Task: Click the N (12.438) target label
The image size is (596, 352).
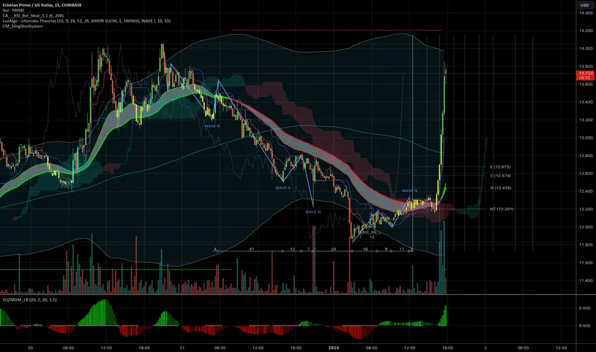Action: [x=501, y=188]
